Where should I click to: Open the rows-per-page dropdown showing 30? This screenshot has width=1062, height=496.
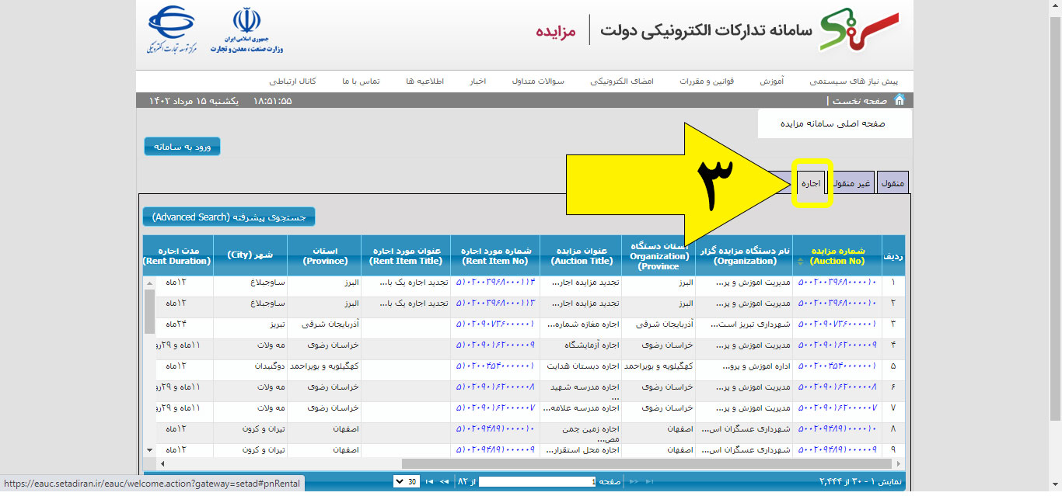[406, 482]
